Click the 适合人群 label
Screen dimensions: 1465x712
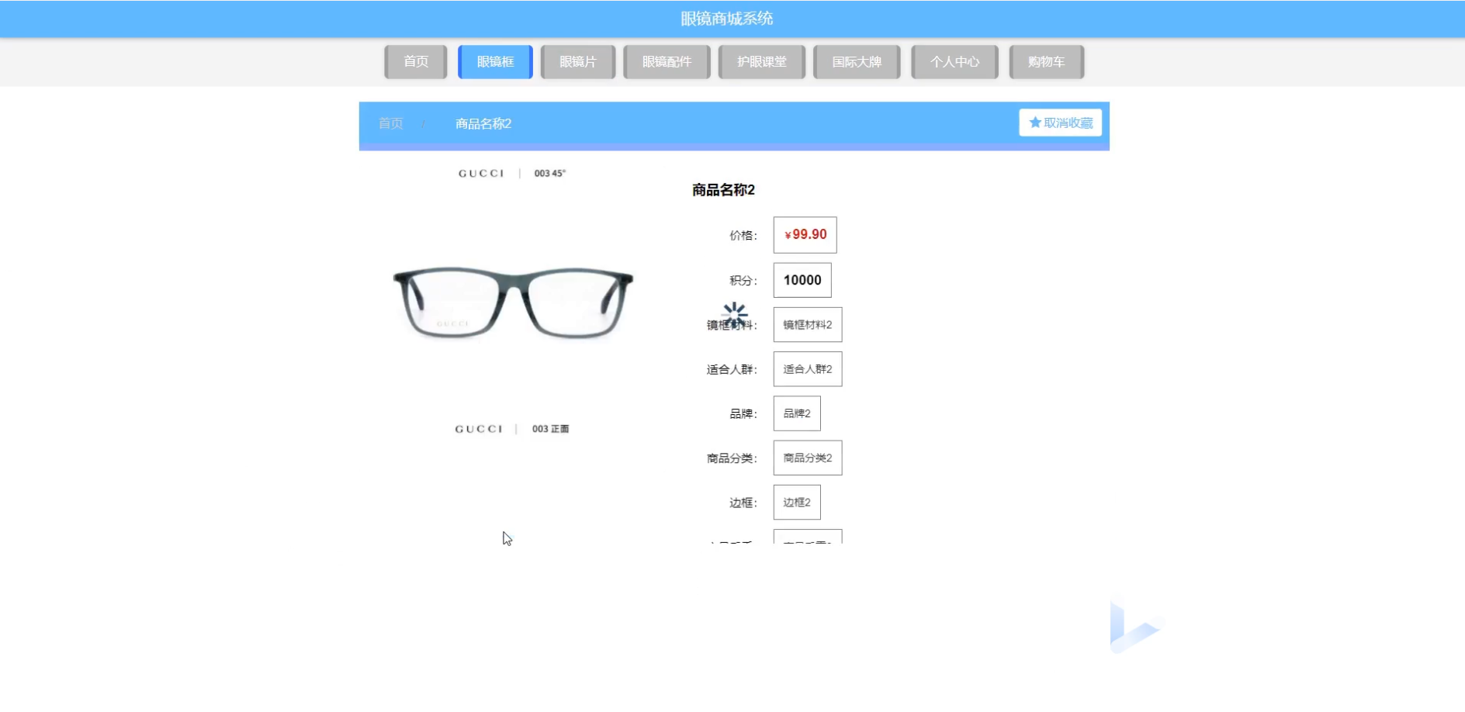point(732,370)
